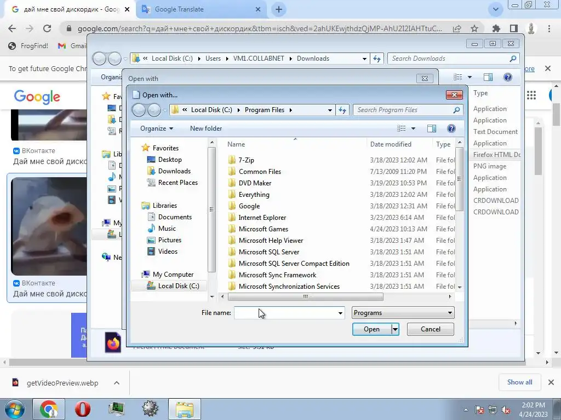Toggle the preview pane icon in dialog
The width and height of the screenshot is (561, 420).
(x=432, y=129)
